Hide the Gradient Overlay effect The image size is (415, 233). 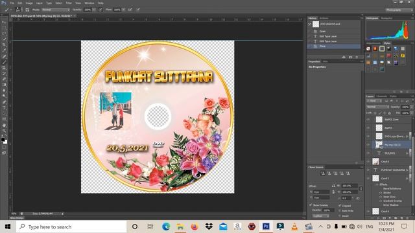pos(381,201)
